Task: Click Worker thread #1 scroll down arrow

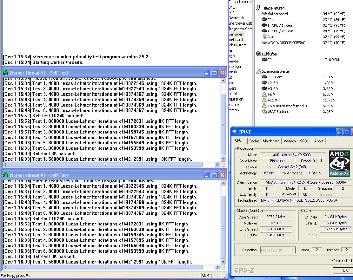Action: [223, 159]
